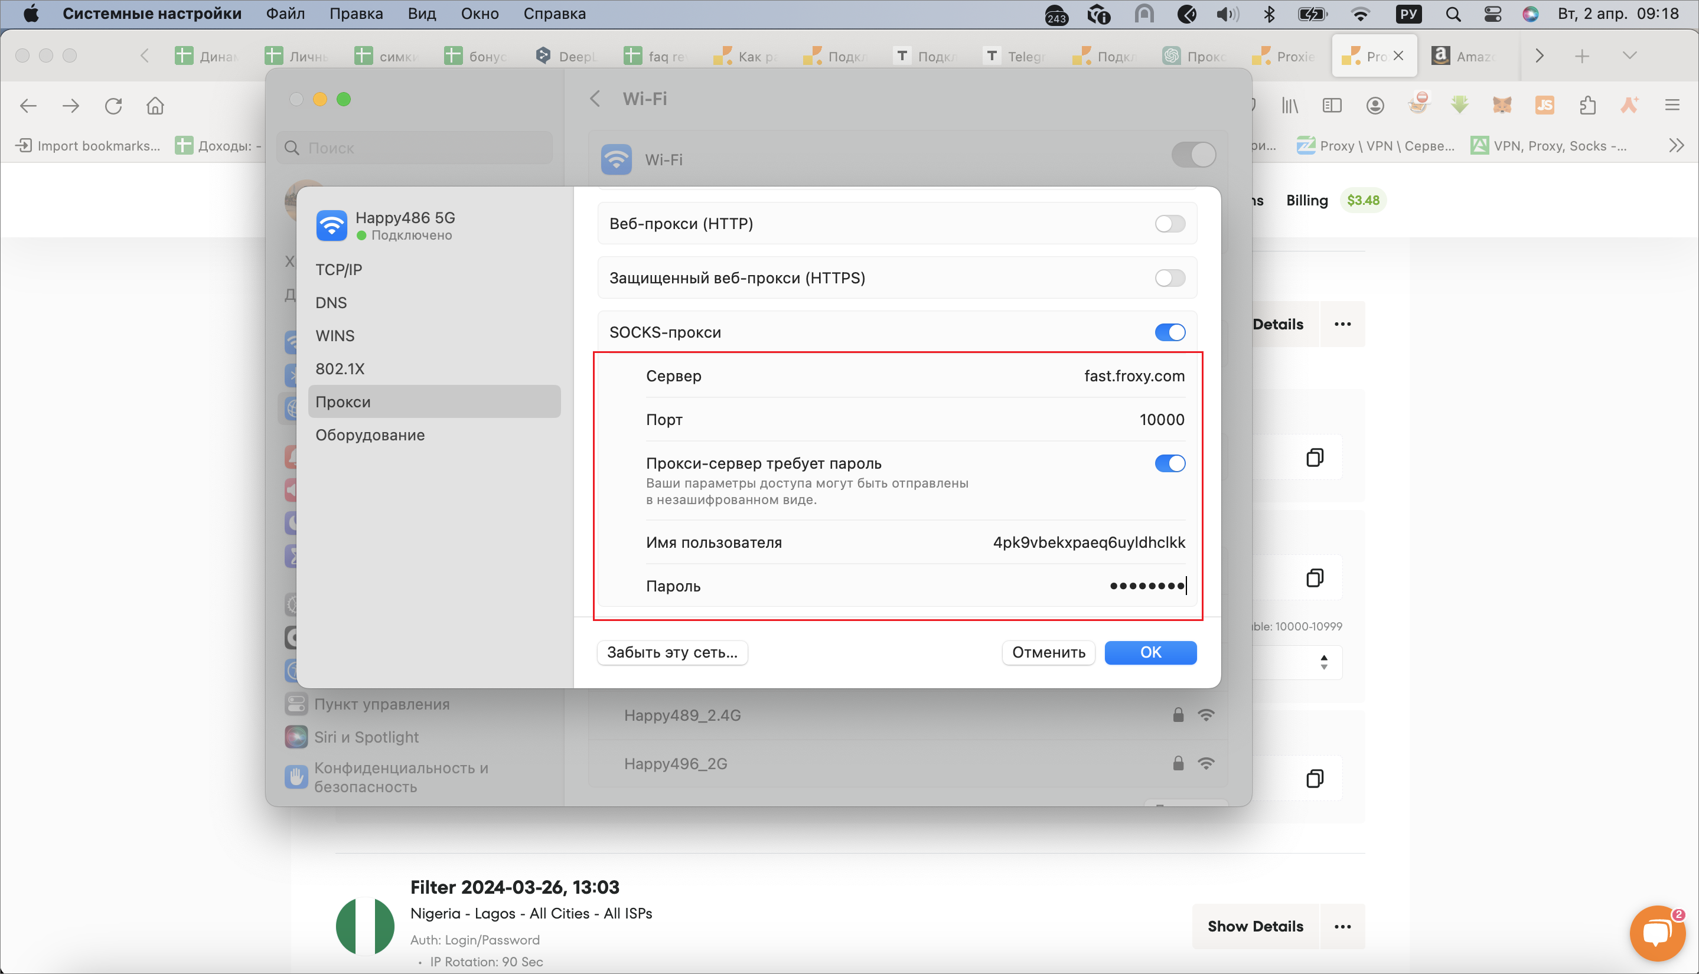Show more bookmarks with double chevron
This screenshot has height=974, width=1699.
pyautogui.click(x=1676, y=146)
